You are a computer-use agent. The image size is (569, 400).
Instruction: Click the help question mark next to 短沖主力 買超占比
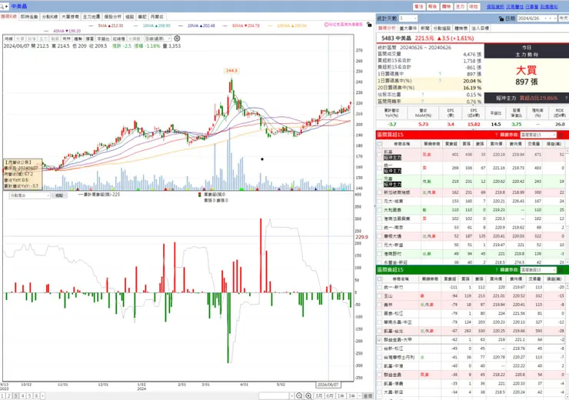pyautogui.click(x=566, y=98)
